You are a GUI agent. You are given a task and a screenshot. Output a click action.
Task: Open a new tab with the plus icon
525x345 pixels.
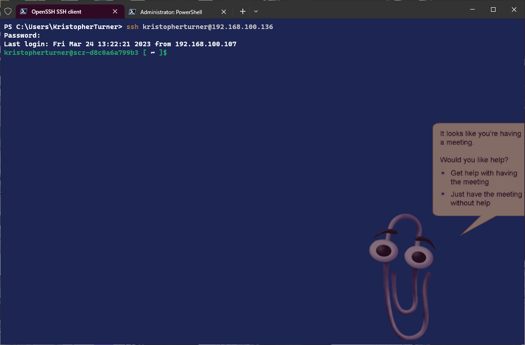tap(243, 11)
